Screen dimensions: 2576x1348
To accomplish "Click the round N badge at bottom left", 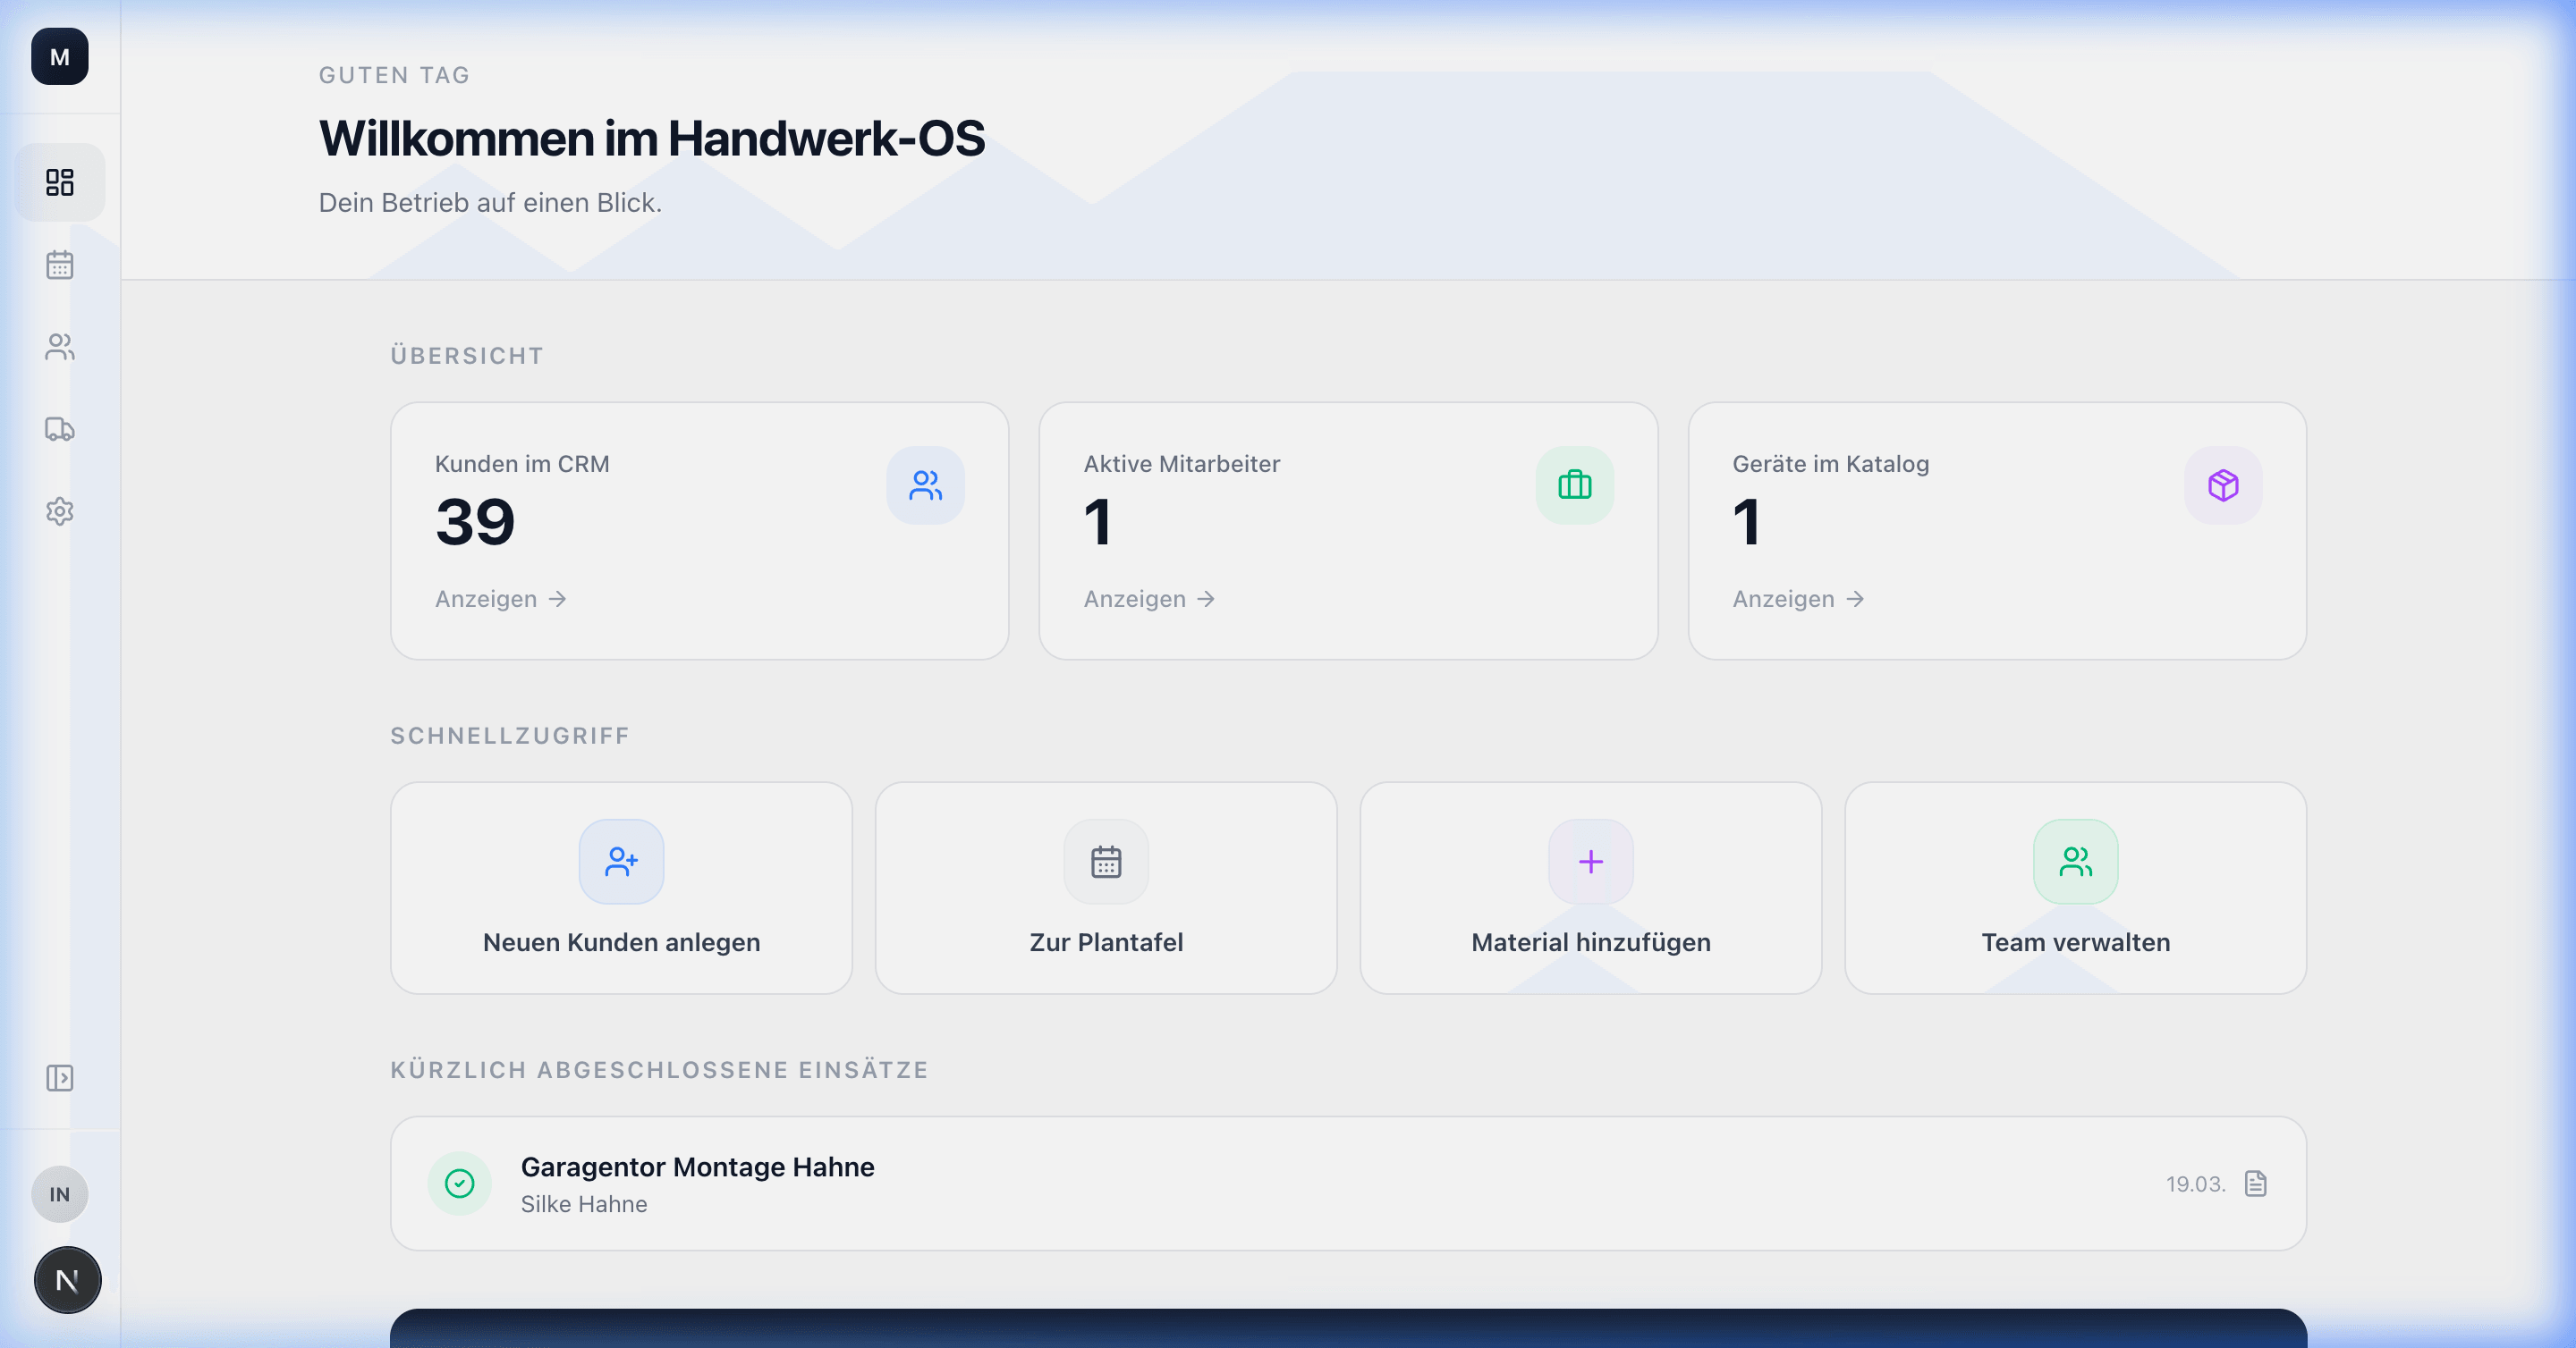I will pyautogui.click(x=68, y=1280).
